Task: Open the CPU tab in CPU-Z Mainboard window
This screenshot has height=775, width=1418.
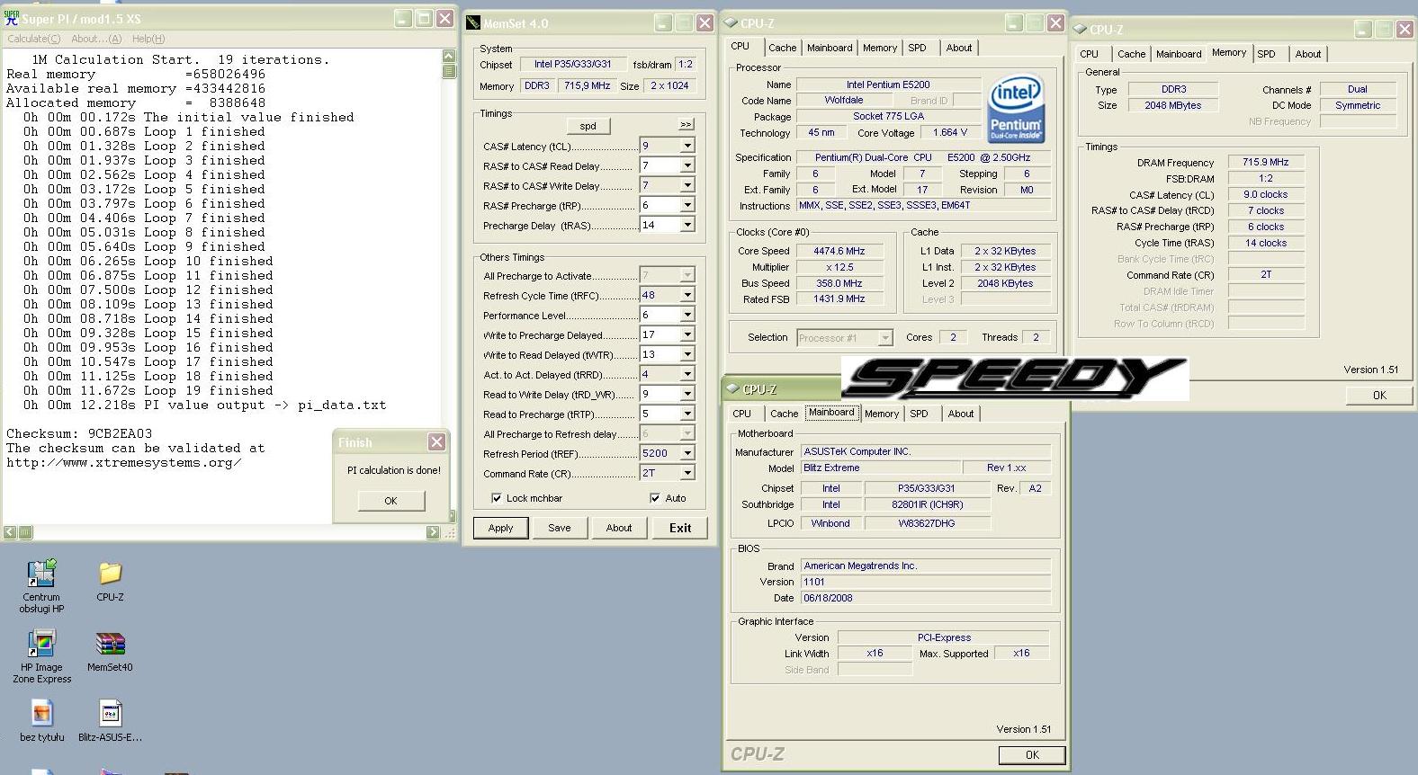Action: [741, 414]
